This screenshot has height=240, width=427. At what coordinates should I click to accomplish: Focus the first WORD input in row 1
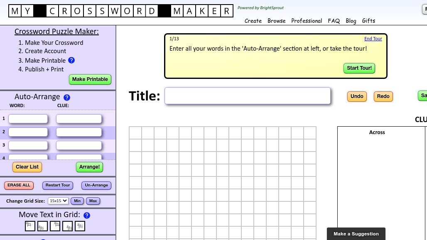pos(28,119)
